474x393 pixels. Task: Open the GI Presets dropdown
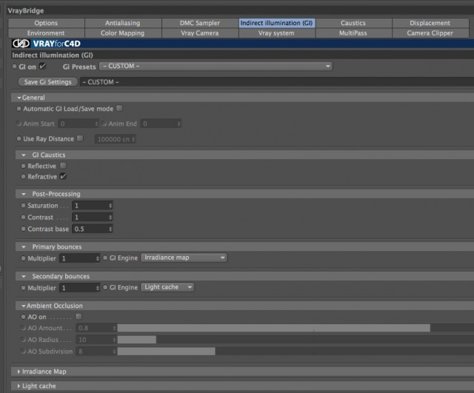pos(216,66)
